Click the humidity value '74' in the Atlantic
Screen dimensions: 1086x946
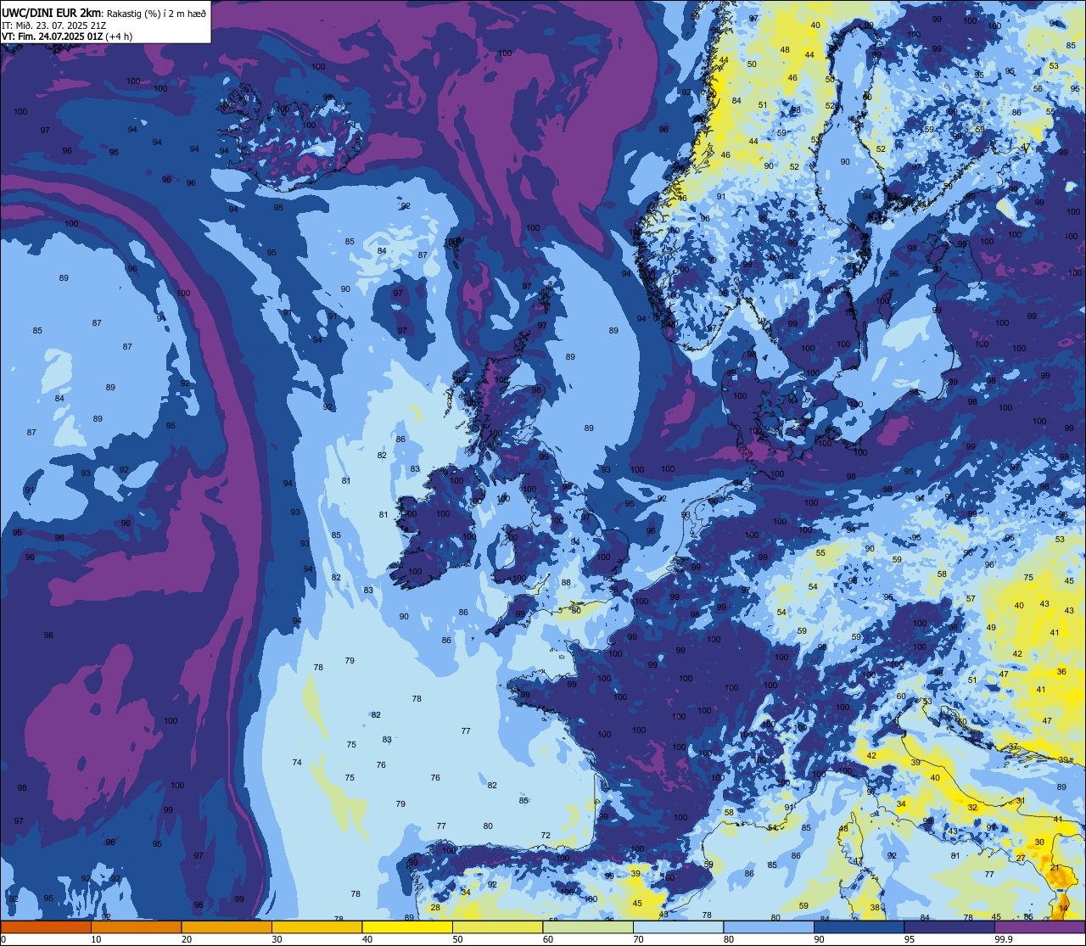[297, 763]
